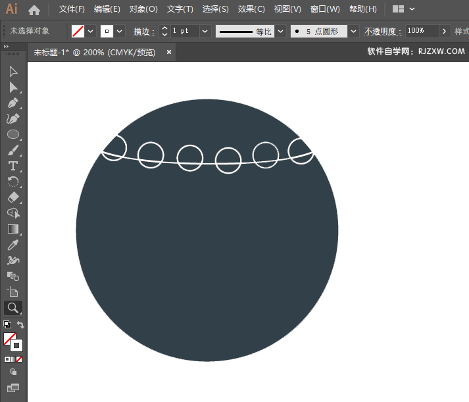Select the Ellipse tool
Viewport: 469px width, 402px height.
click(x=13, y=134)
